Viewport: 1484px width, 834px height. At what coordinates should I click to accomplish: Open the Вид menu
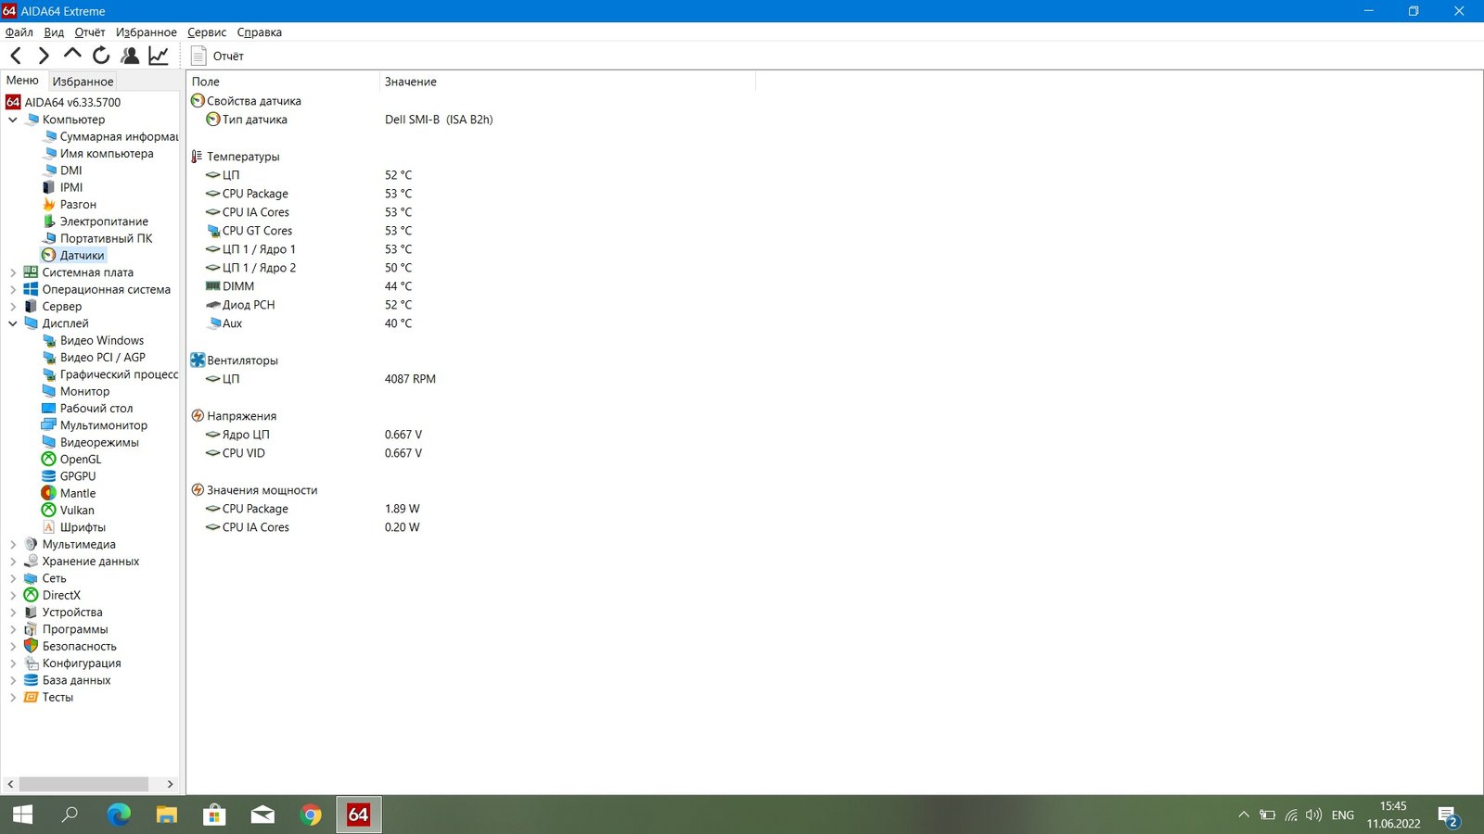pos(54,32)
